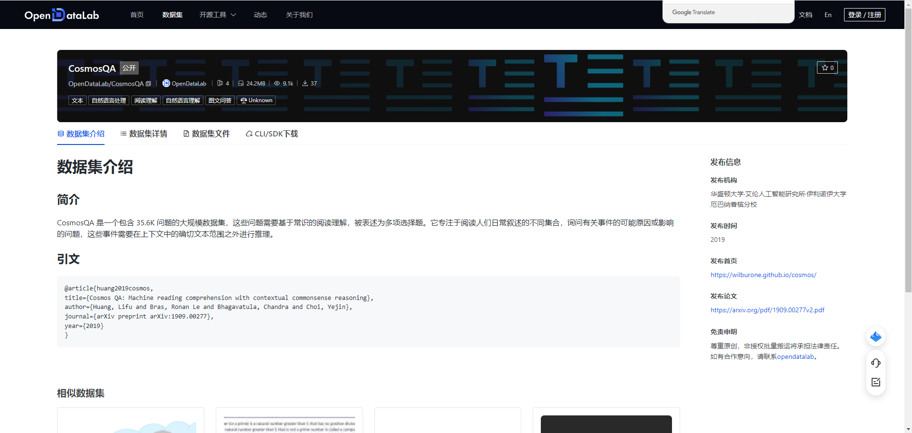Open 动态 in the top navigation
This screenshot has width=912, height=433.
260,15
